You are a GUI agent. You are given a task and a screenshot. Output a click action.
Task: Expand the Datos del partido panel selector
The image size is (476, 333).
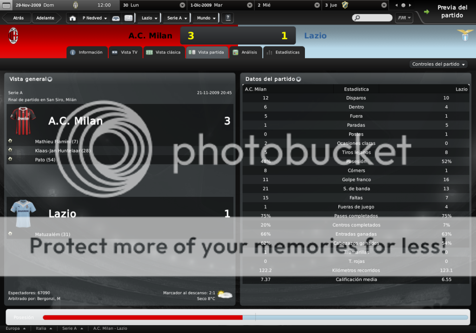pos(298,79)
